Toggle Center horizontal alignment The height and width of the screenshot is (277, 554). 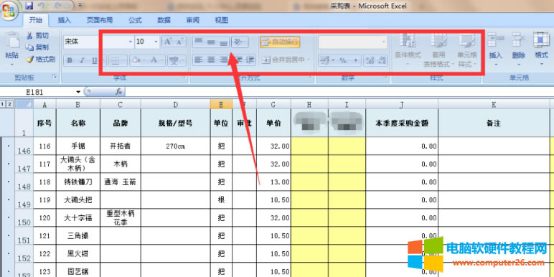[x=211, y=60]
